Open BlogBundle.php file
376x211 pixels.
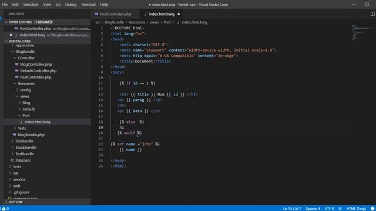click(x=31, y=135)
